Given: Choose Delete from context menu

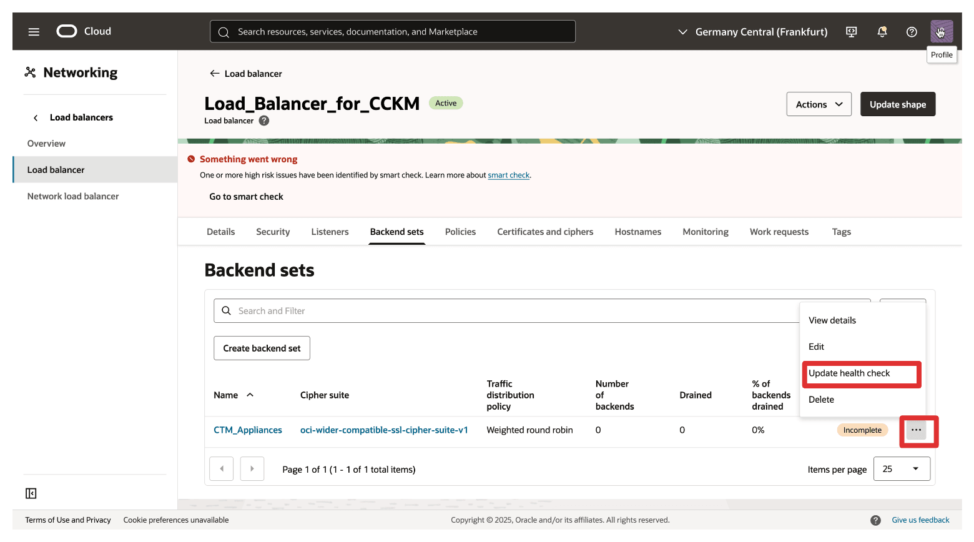Looking at the screenshot, I should click(862, 400).
